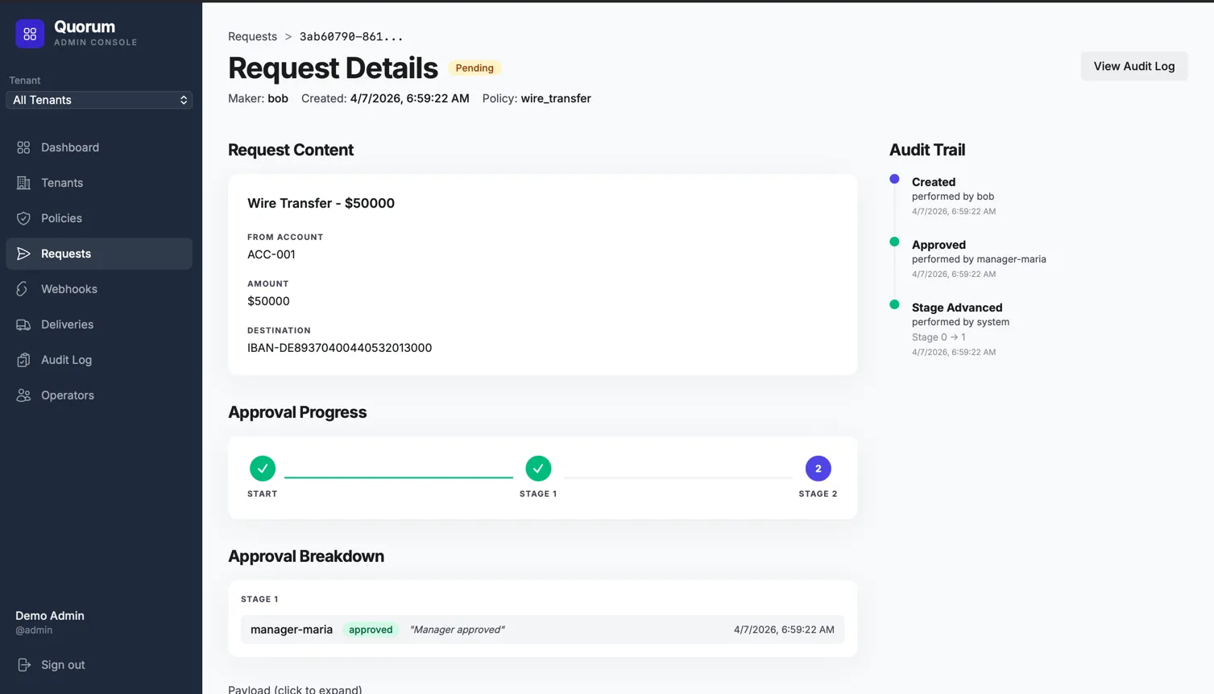Click the Webhooks icon in sidebar
1214x694 pixels.
23,289
